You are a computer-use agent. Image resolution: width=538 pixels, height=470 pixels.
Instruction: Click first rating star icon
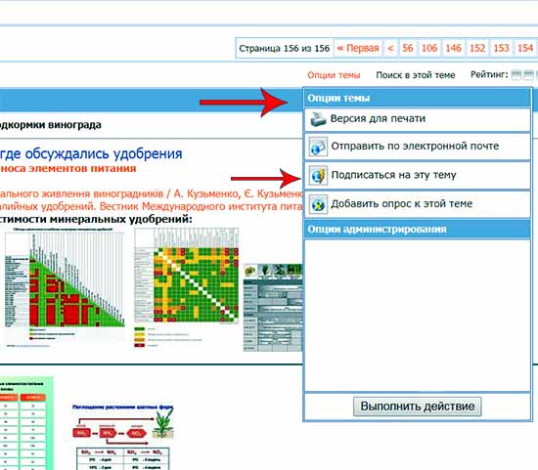tap(516, 74)
